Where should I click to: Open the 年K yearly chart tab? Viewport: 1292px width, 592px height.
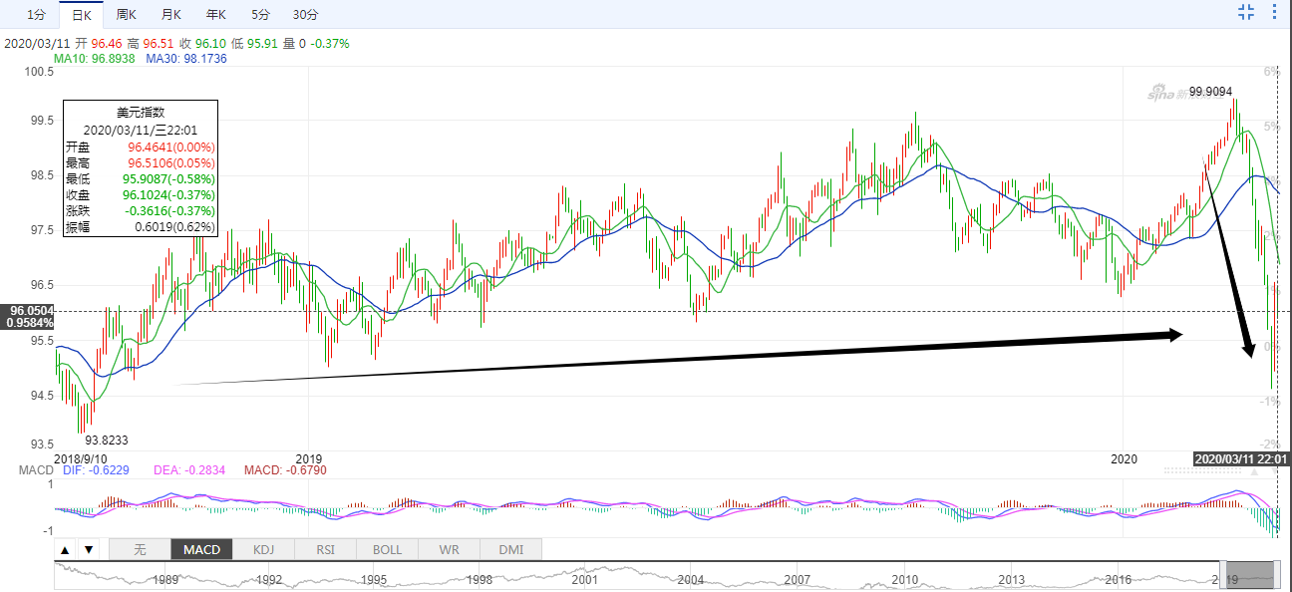tap(216, 14)
